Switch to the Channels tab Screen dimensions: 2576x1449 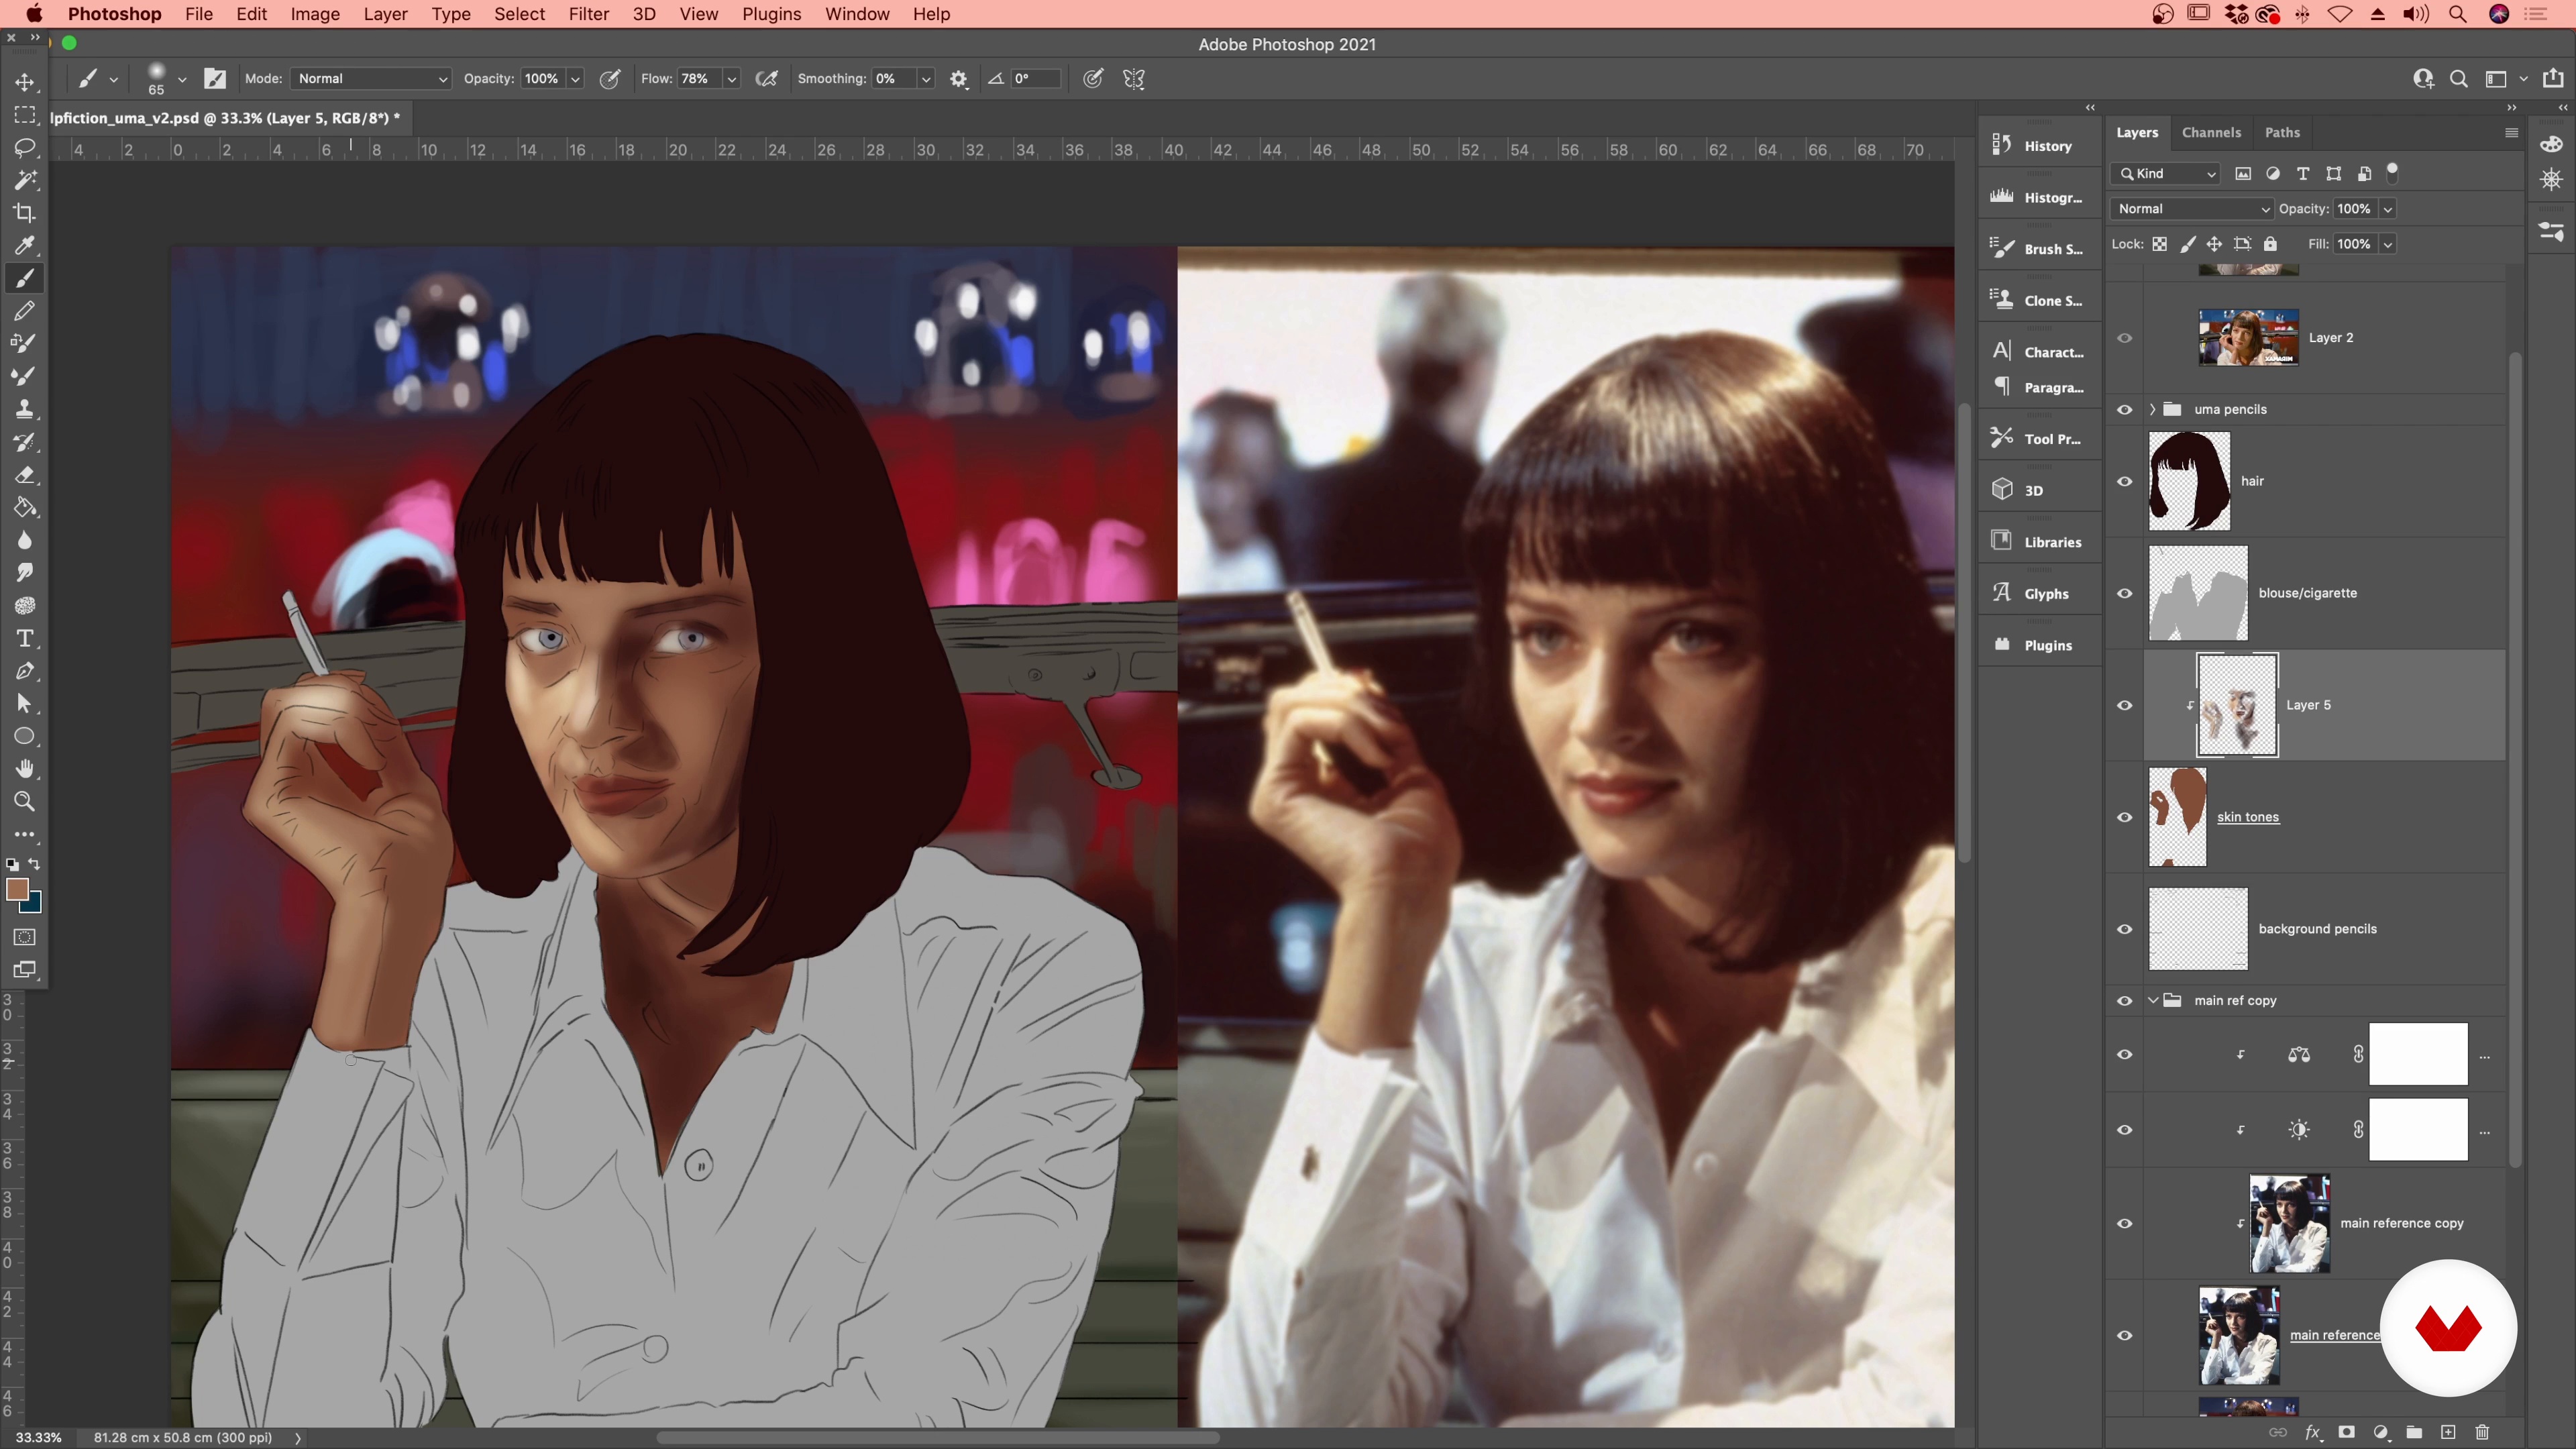[x=2211, y=132]
